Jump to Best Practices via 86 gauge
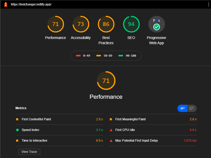This screenshot has width=211, height=158. (106, 24)
